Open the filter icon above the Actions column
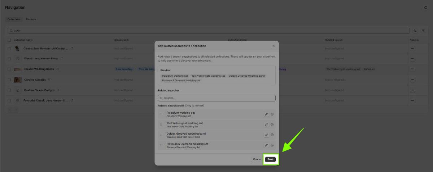 tap(423, 31)
